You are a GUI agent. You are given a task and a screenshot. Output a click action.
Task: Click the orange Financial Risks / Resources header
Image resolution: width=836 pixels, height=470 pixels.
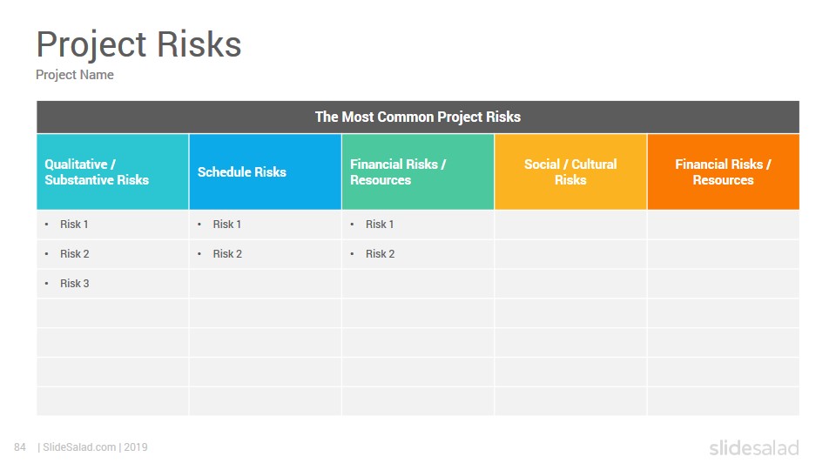723,171
